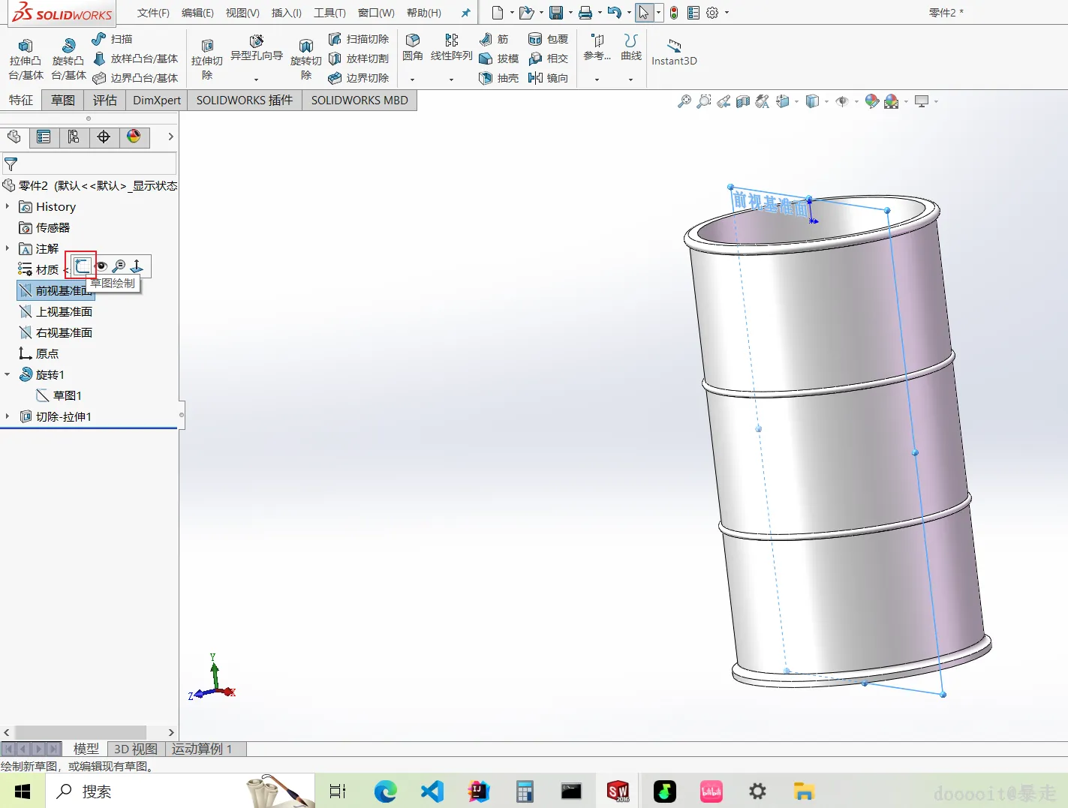Viewport: 1068px width, 808px height.
Task: Toggle visibility with the eye icon
Action: pyautogui.click(x=101, y=266)
